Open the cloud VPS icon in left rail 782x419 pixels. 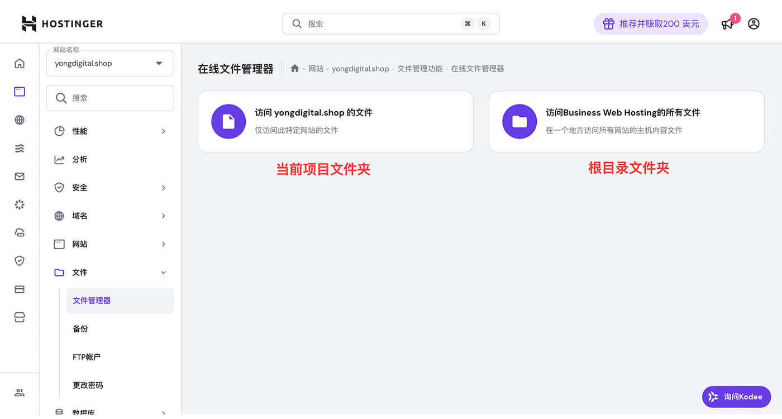coord(20,232)
